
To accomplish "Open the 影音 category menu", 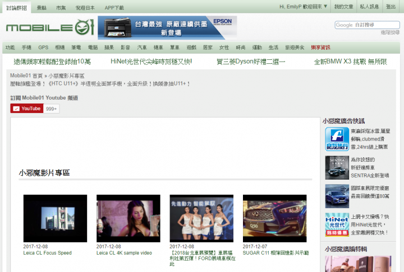I will [x=126, y=48].
